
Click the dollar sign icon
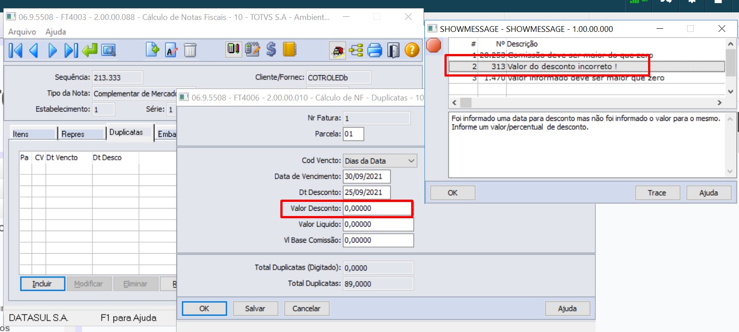click(271, 49)
